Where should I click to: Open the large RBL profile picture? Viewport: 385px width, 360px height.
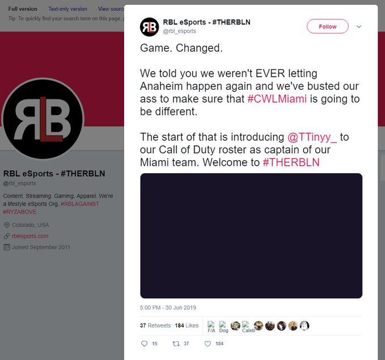tap(43, 119)
